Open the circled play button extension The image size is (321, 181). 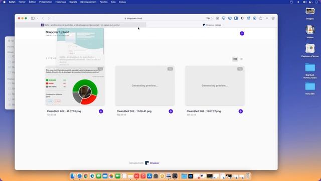pos(255,18)
